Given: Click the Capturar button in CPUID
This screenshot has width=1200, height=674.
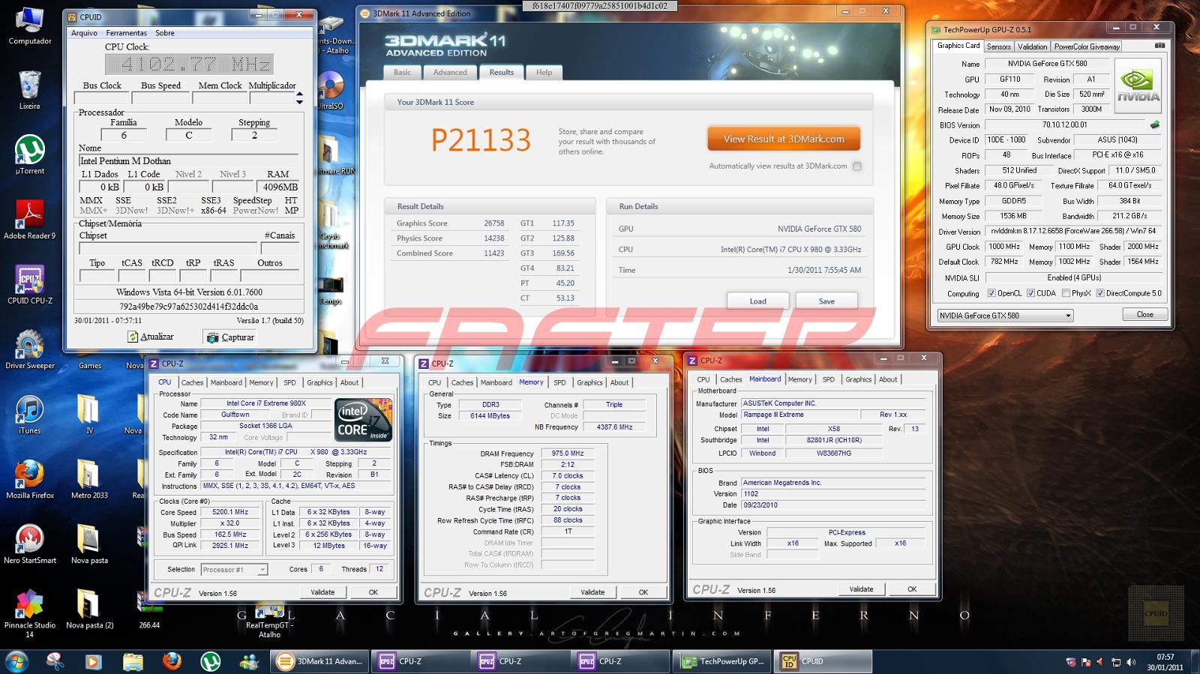Looking at the screenshot, I should [x=230, y=337].
